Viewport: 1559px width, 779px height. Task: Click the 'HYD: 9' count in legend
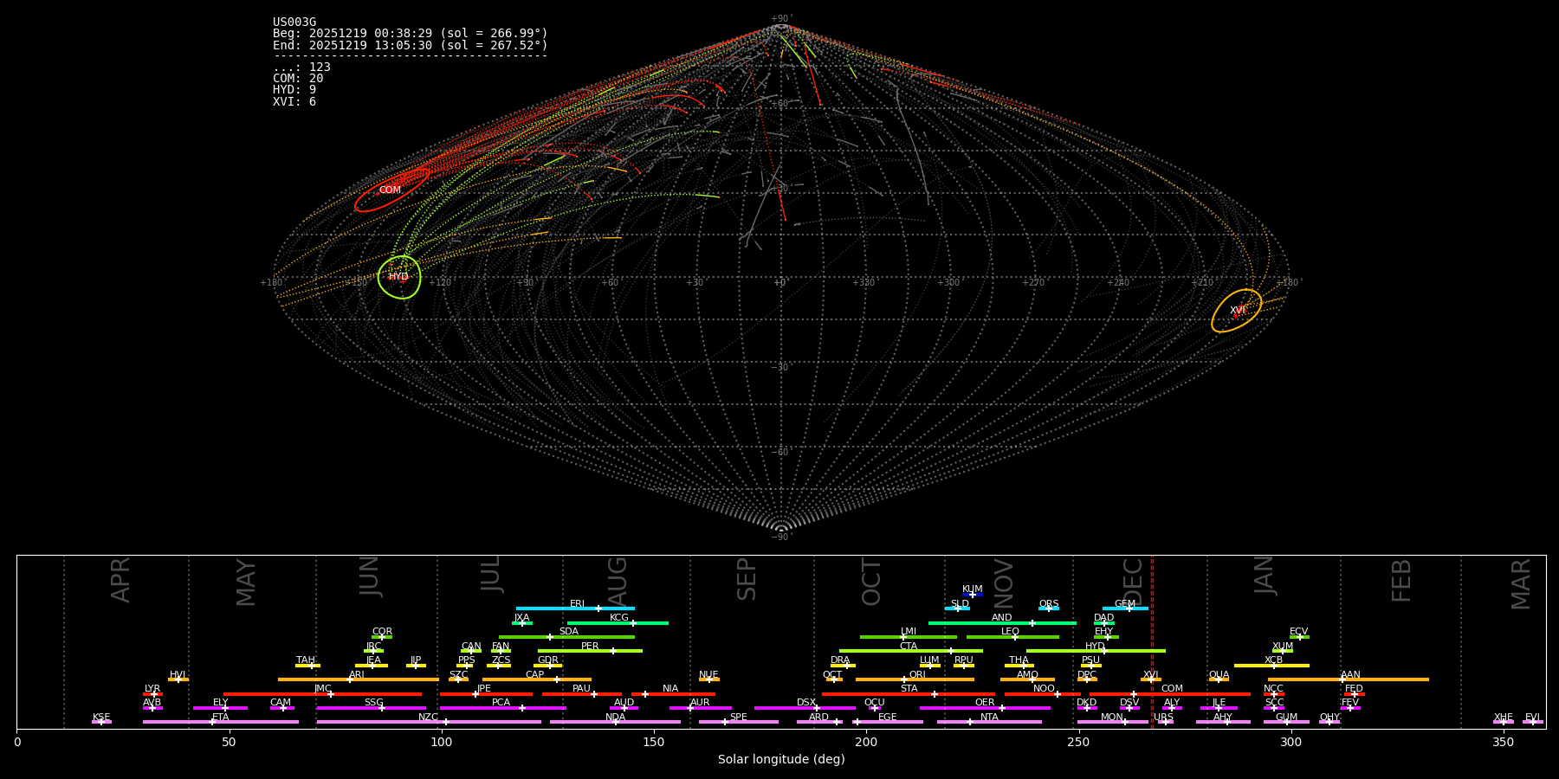(x=294, y=90)
